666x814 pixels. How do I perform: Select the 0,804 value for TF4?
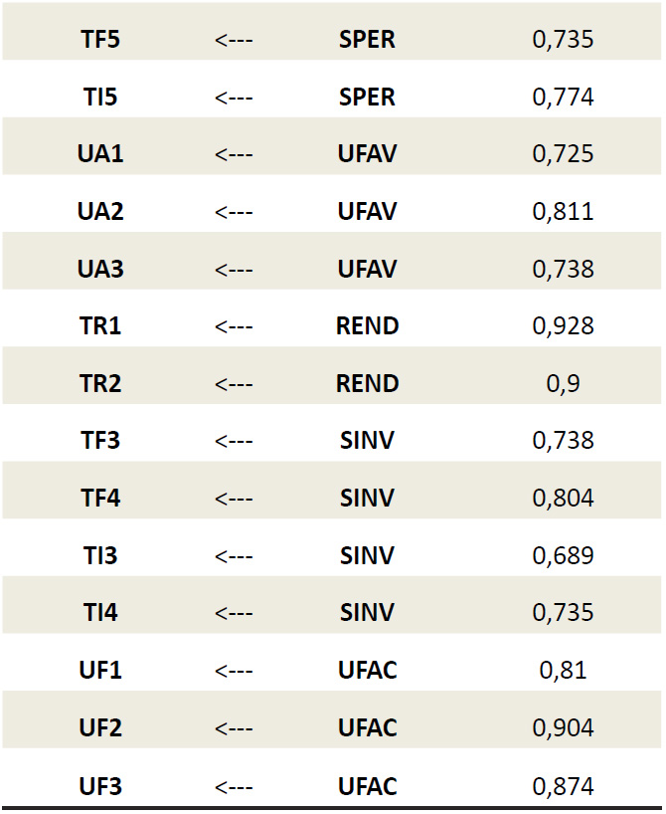point(563,499)
